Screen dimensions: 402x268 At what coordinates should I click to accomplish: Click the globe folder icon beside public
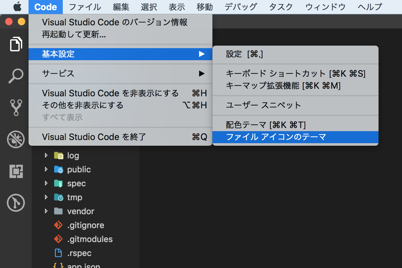pos(59,169)
